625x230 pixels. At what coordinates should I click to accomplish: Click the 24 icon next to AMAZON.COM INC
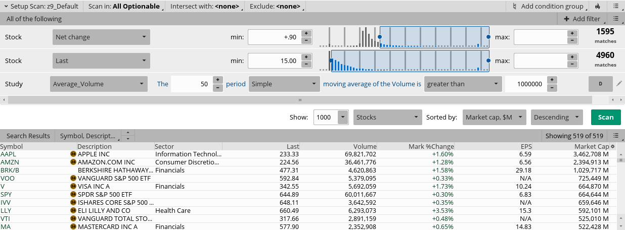click(x=73, y=162)
